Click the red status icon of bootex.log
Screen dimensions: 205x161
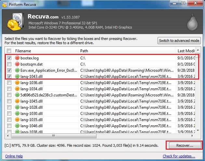tap(17, 58)
